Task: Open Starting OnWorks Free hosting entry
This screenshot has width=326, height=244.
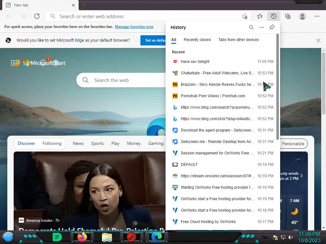Action: 223,187
